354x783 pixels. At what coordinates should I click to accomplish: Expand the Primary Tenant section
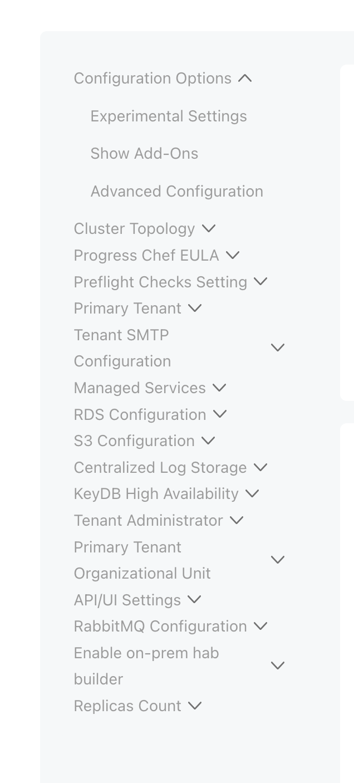[127, 308]
